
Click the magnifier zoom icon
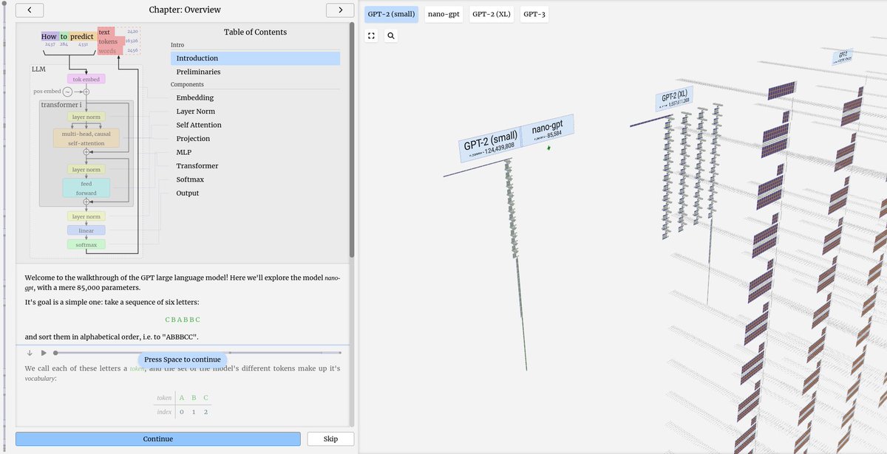(391, 35)
